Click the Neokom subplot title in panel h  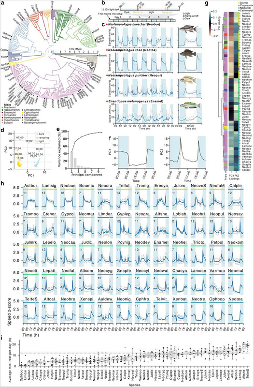click(235, 242)
